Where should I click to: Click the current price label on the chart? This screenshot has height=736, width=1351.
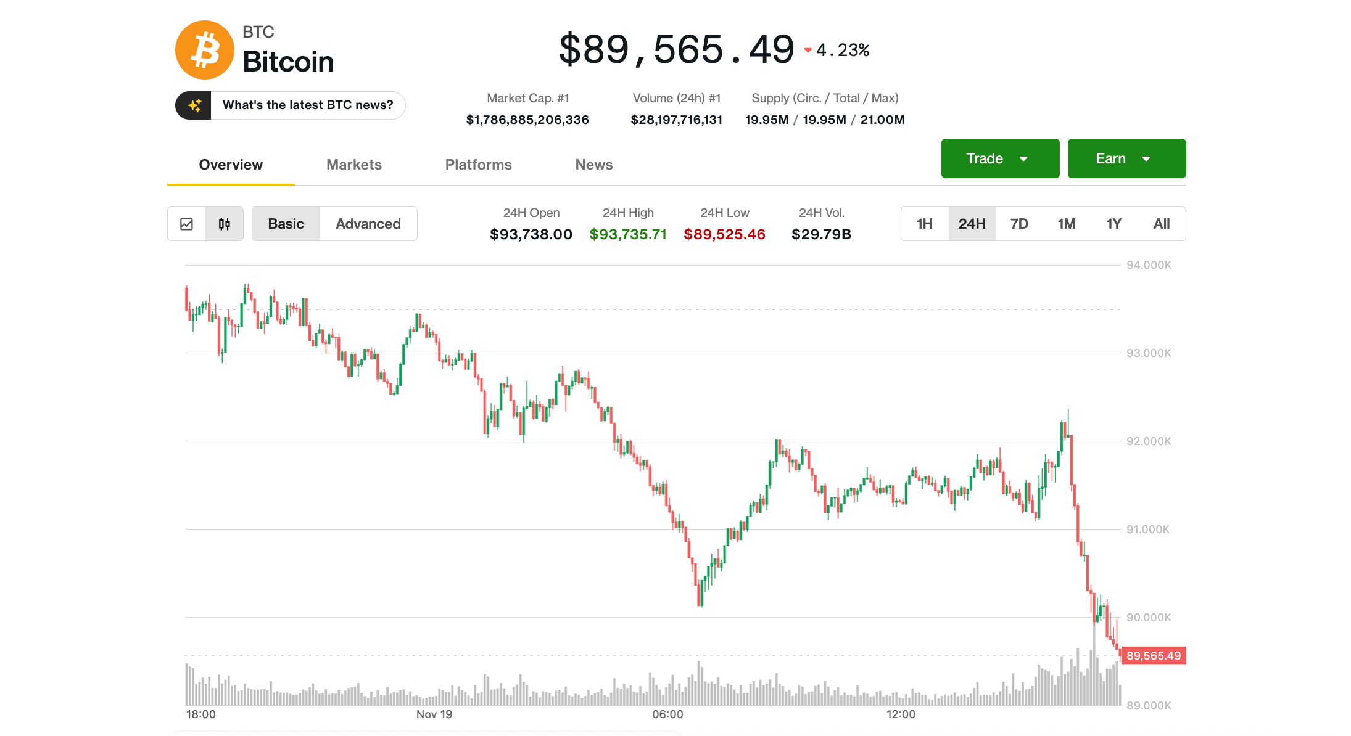pos(1154,656)
